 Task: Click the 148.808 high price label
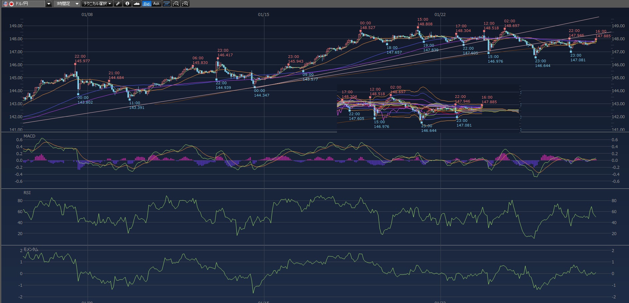(x=425, y=24)
